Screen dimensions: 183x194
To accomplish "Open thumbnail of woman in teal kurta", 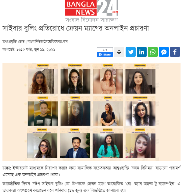I will coord(108,146).
